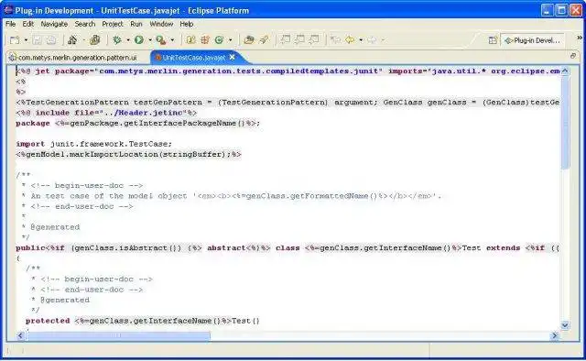Close the UnitTestCase.javajet tab
Viewport: 586px width, 361px height.
pos(233,57)
